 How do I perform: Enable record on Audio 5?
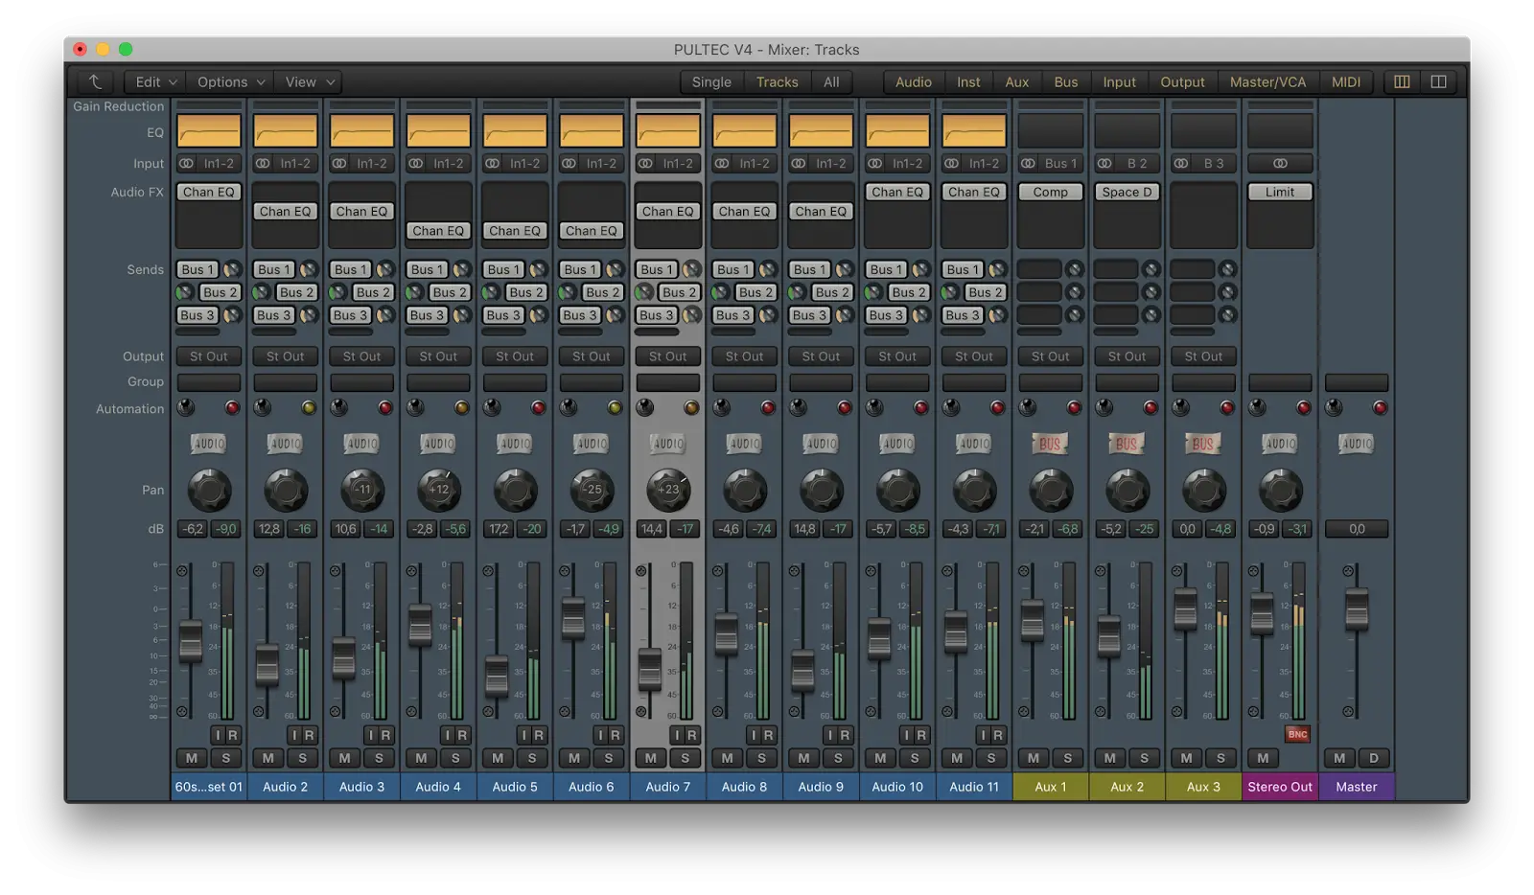coord(538,735)
